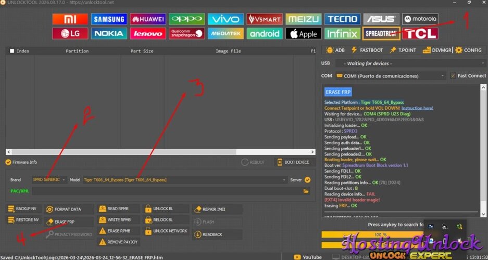Click the ERASE RPMB button

(119, 231)
